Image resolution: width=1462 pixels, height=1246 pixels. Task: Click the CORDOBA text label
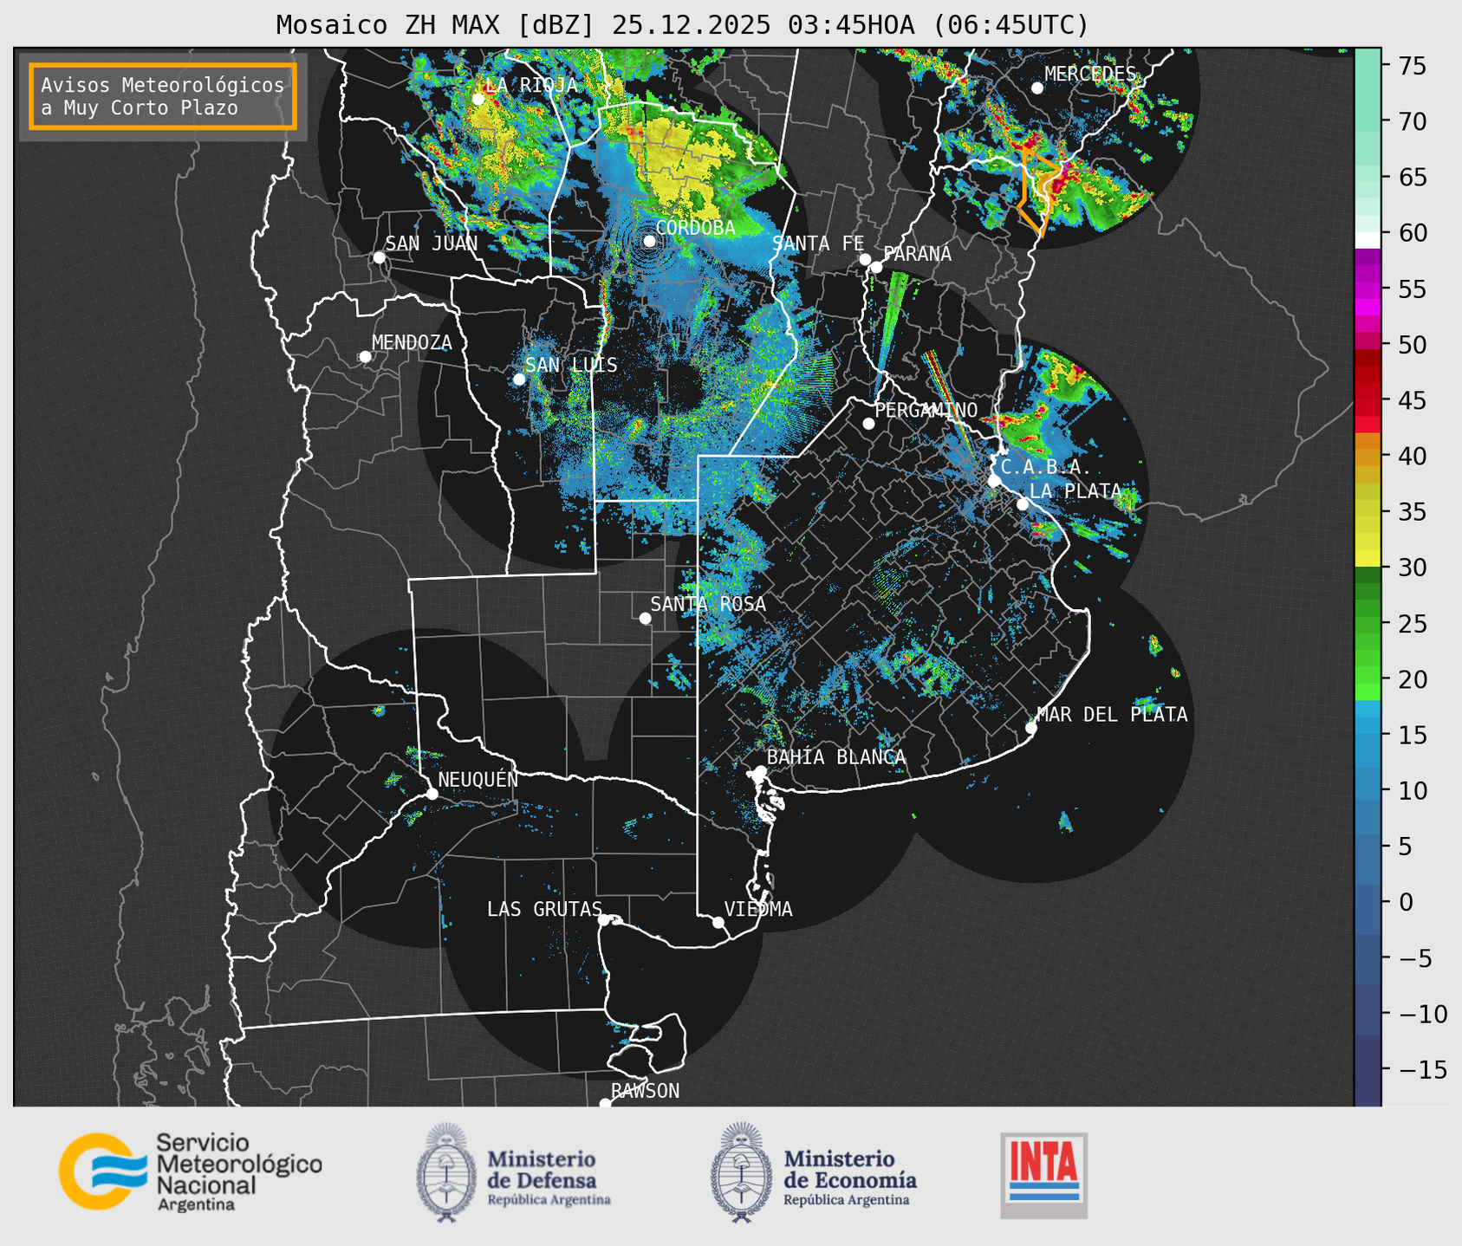[x=695, y=228]
